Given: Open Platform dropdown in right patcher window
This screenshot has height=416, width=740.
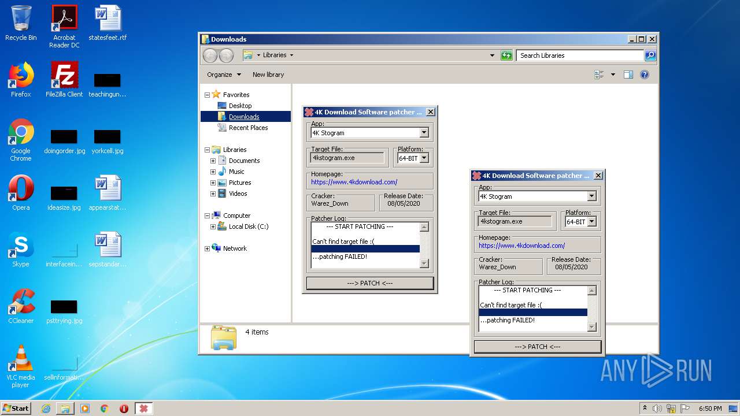Looking at the screenshot, I should pyautogui.click(x=591, y=222).
